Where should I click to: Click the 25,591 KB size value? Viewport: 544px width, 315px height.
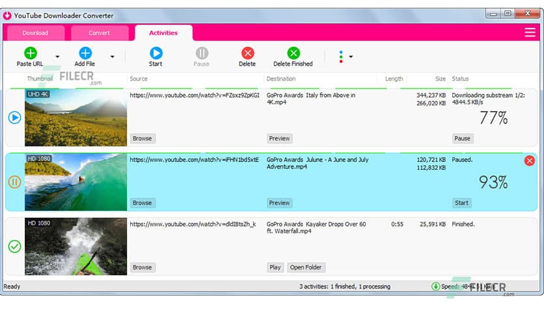point(433,224)
